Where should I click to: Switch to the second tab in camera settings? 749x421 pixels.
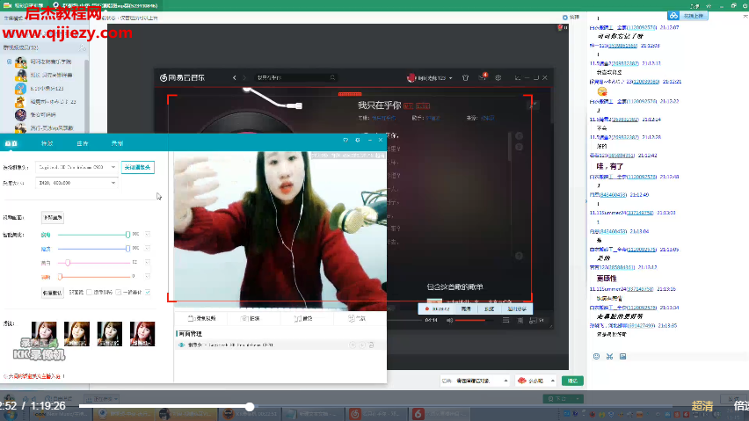click(47, 143)
